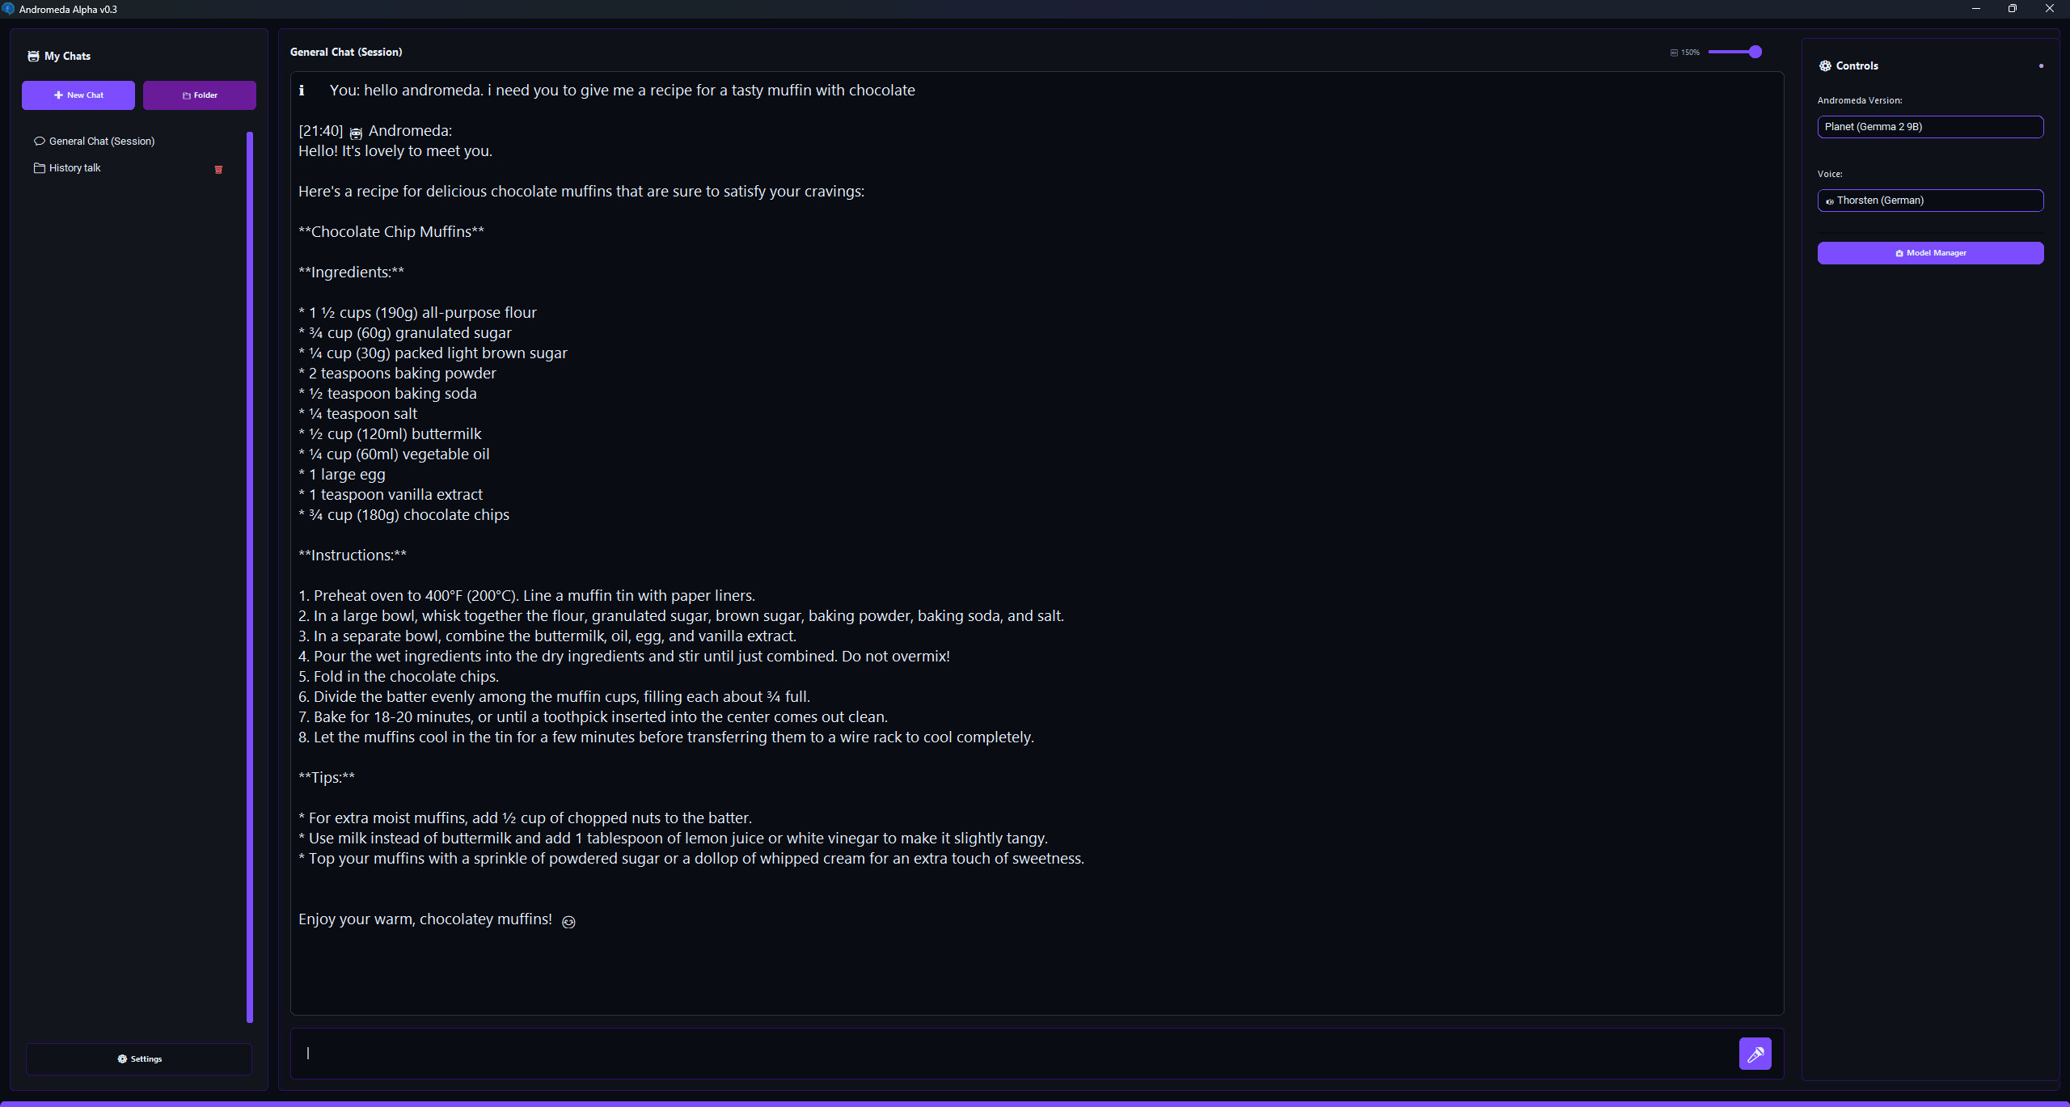Viewport: 2070px width, 1107px height.
Task: Open Settings at sidebar bottom
Action: pos(139,1058)
